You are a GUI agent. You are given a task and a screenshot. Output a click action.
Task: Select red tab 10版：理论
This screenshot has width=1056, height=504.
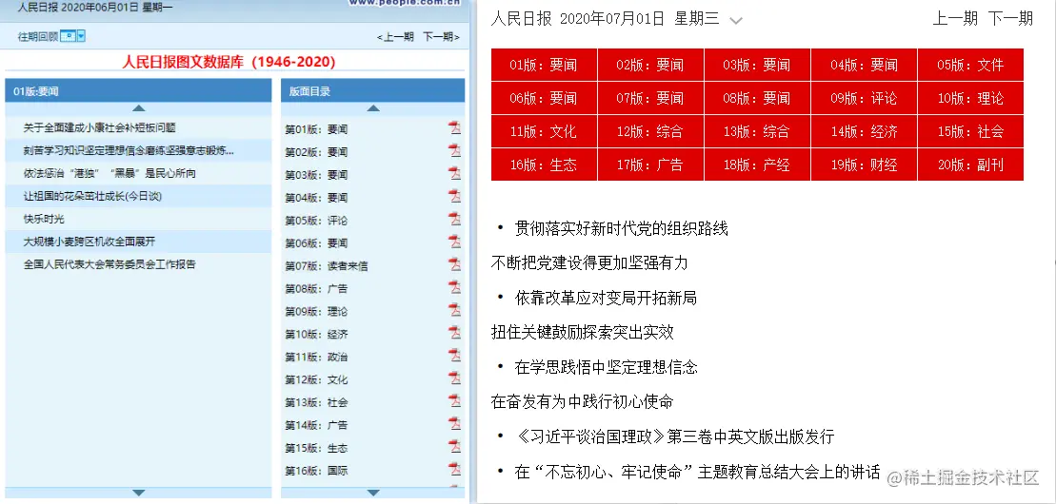click(970, 98)
